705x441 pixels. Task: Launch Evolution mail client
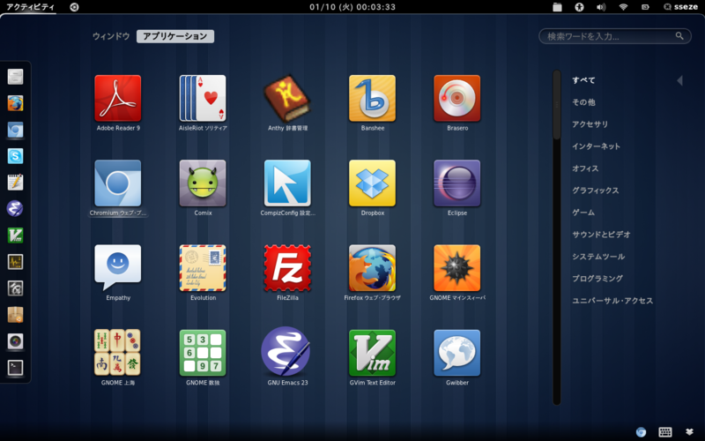[203, 268]
